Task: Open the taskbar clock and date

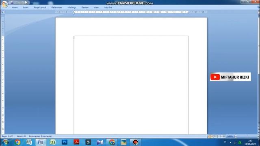Action: tap(250, 142)
